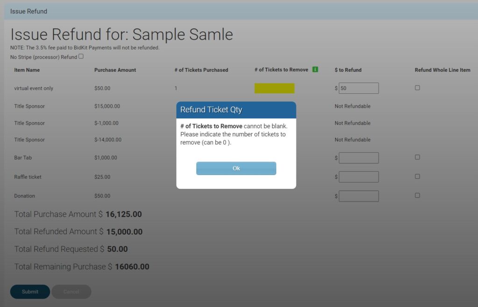Tick Refund Whole Line Item for Donation
478x307 pixels.
coord(417,195)
